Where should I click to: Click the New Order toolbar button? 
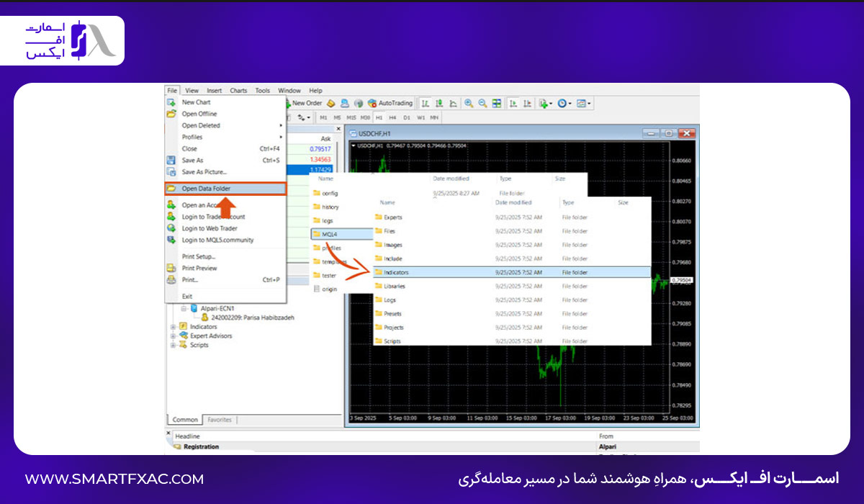(304, 104)
